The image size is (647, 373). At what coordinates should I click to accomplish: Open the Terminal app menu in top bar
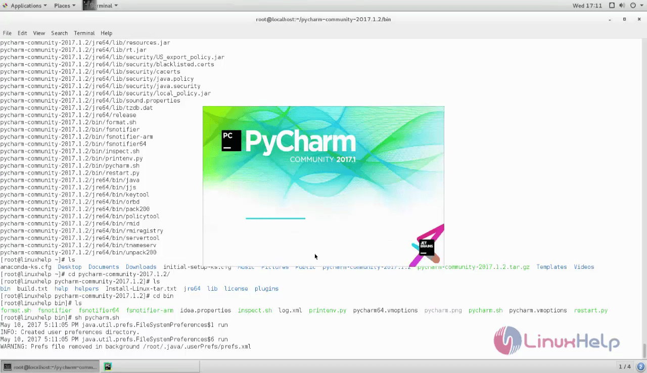[x=100, y=6]
